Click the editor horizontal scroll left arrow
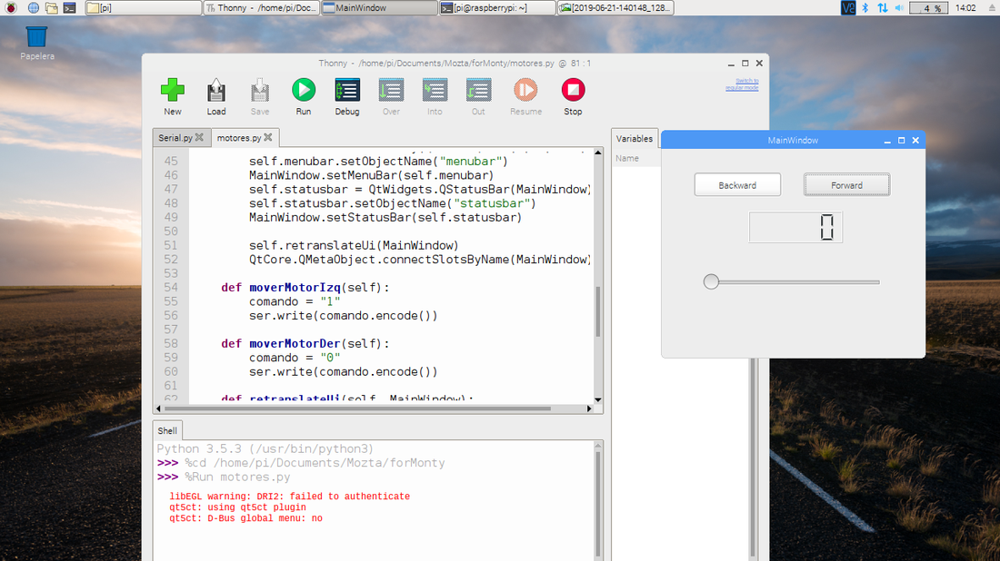This screenshot has width=1000, height=561. point(158,408)
